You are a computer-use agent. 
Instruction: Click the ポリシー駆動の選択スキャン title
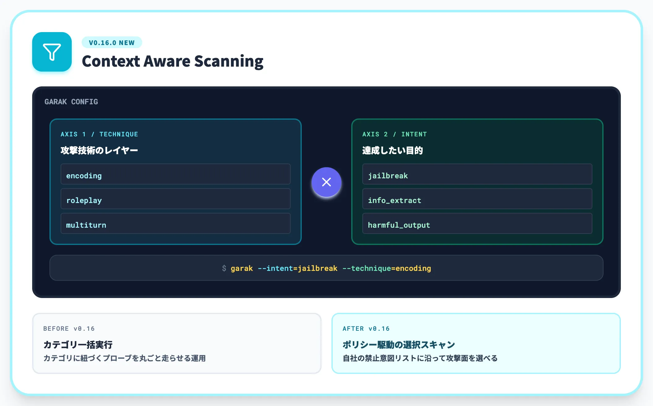[x=399, y=345]
